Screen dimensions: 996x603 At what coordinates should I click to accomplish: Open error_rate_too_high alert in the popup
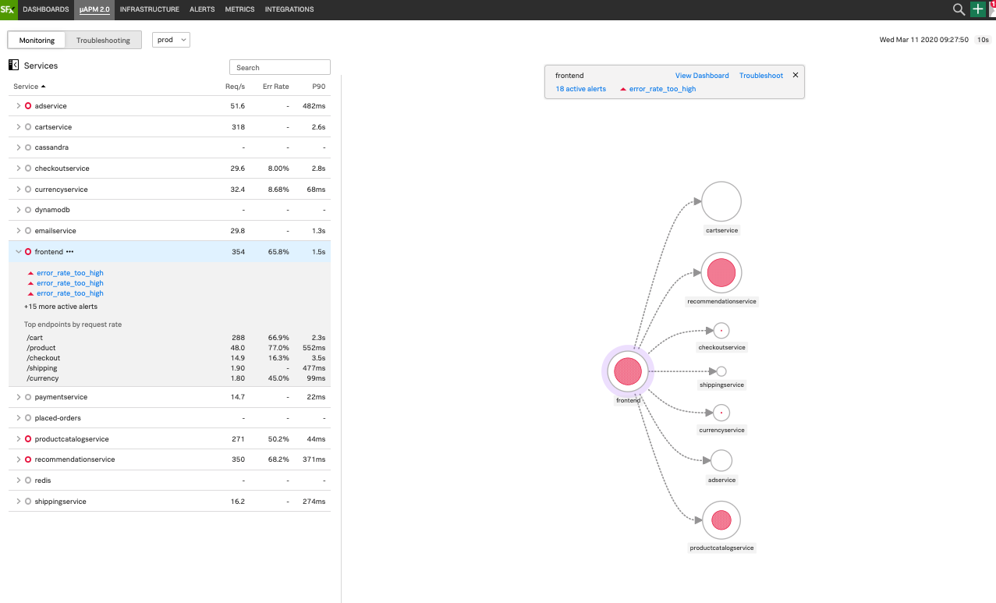point(662,89)
